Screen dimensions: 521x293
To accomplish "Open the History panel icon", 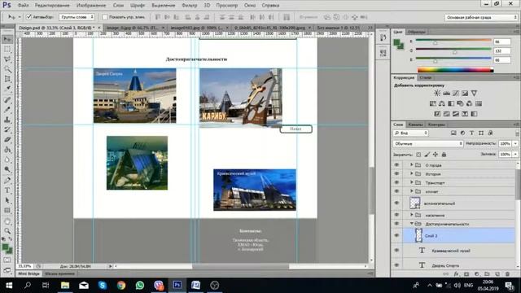I will coord(383,38).
